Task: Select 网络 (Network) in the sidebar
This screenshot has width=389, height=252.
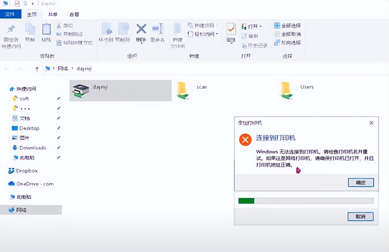Action: (x=31, y=210)
